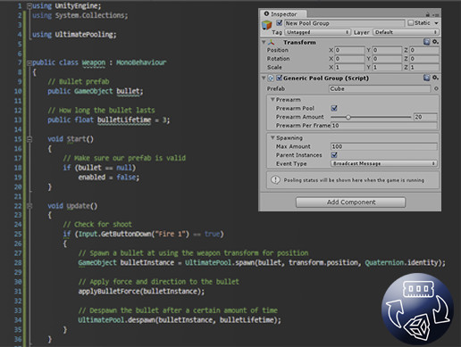Click the Prefab field showing Cube
The height and width of the screenshot is (347, 461).
tap(380, 88)
